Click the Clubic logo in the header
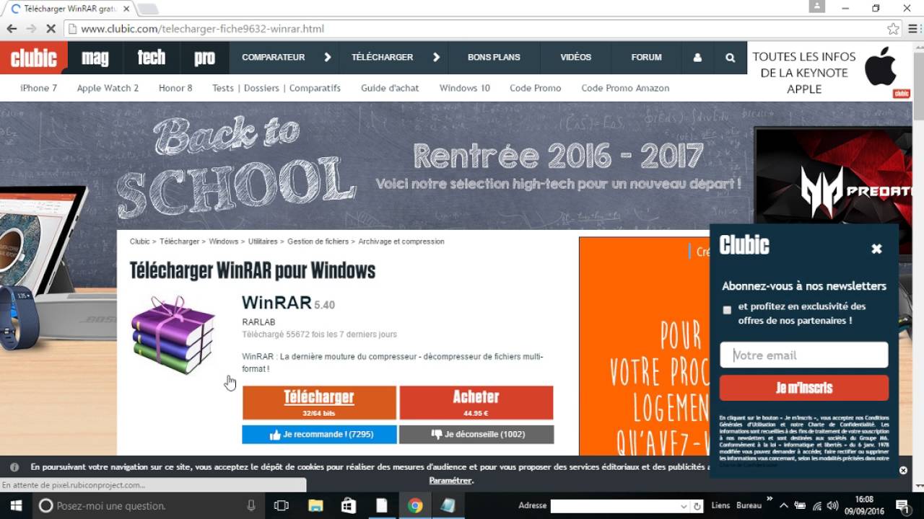 [34, 58]
